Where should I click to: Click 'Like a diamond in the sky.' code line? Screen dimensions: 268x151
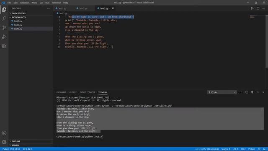(82, 30)
